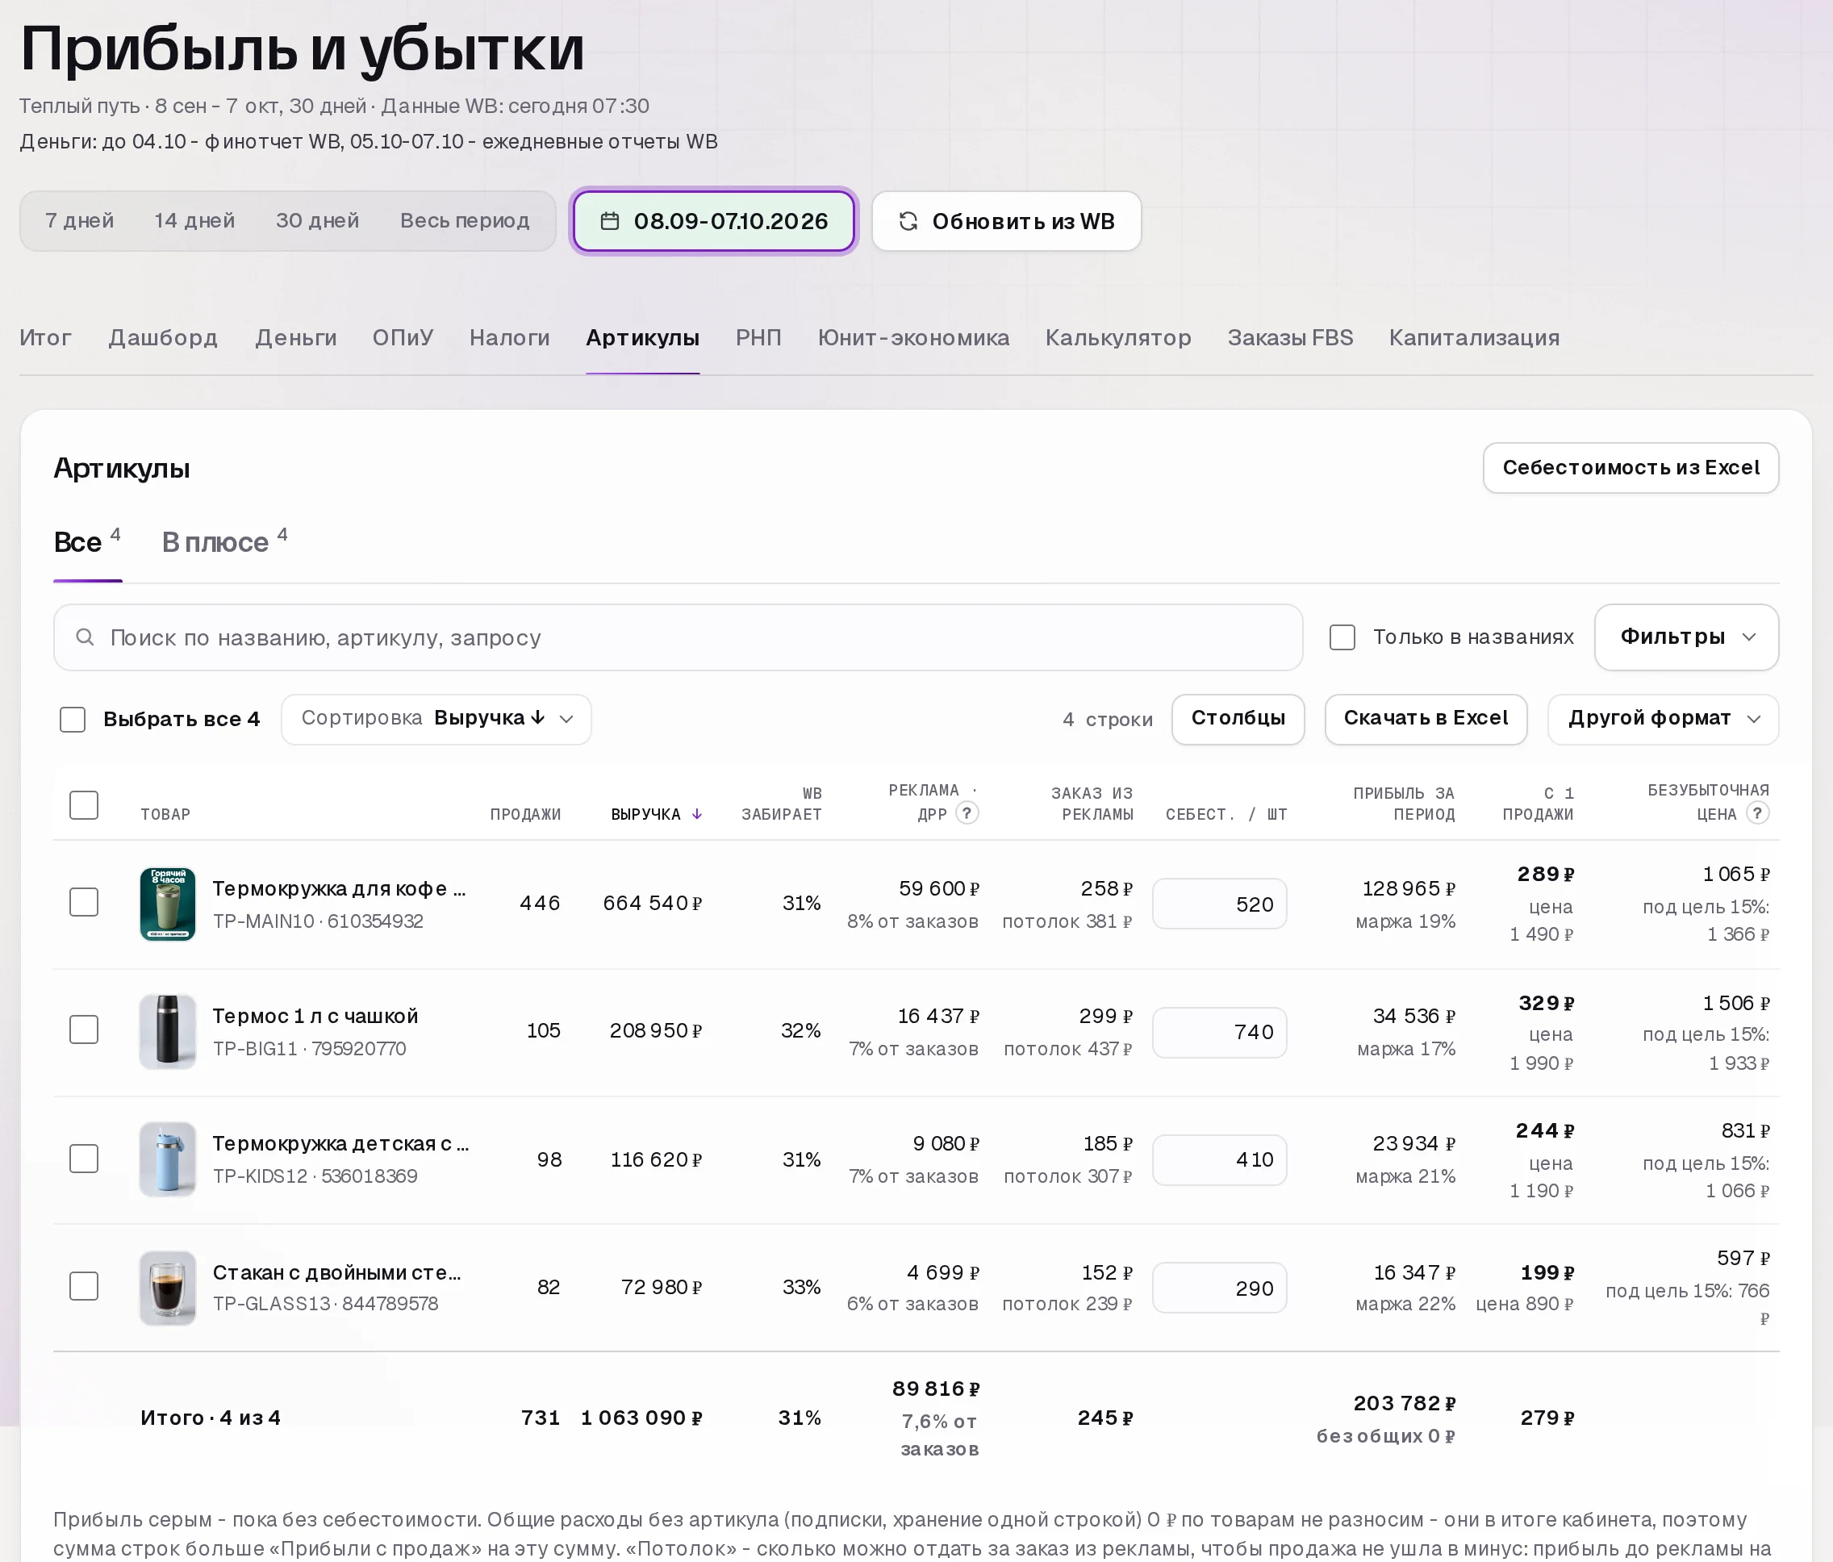Tick the Выбрать все 4 checkbox
This screenshot has height=1562, width=1833.
tap(73, 719)
